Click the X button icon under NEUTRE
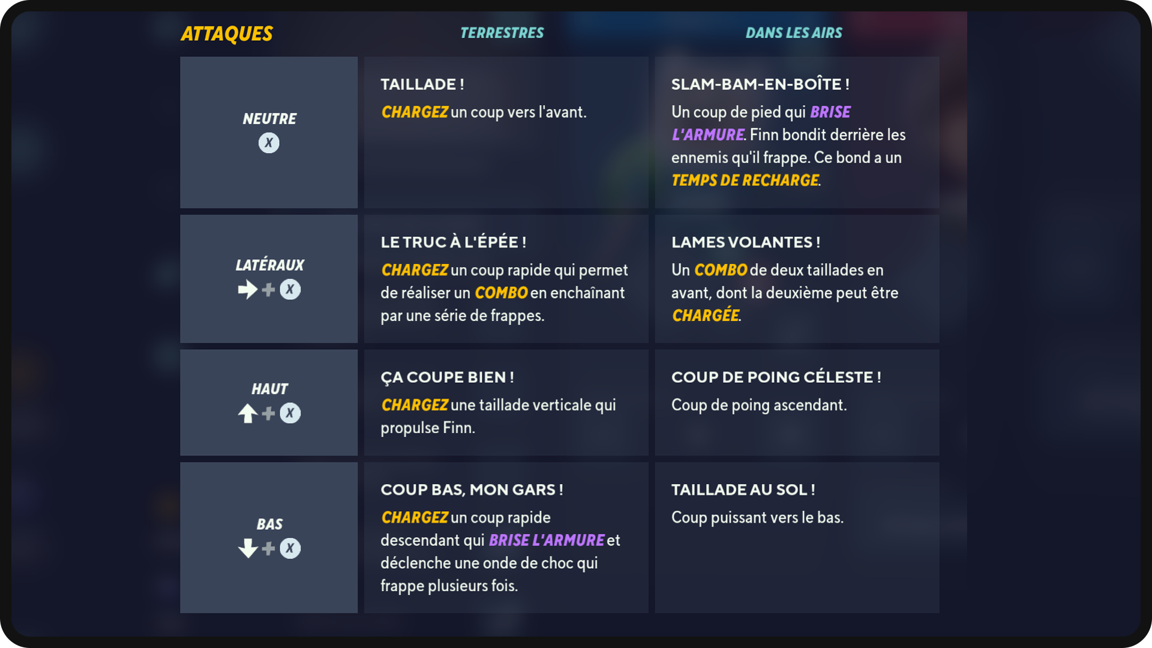The height and width of the screenshot is (648, 1152). pyautogui.click(x=269, y=143)
